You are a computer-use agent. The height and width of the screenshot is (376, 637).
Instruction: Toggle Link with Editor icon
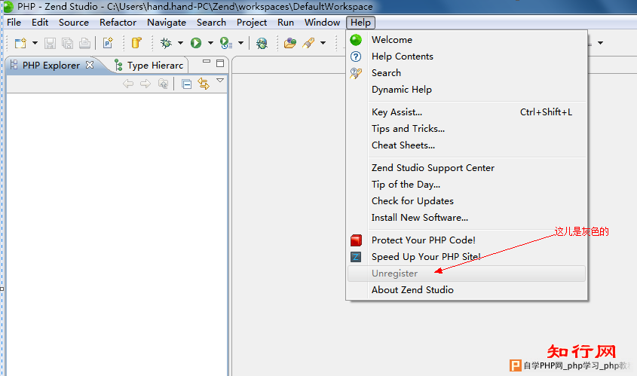coord(204,83)
